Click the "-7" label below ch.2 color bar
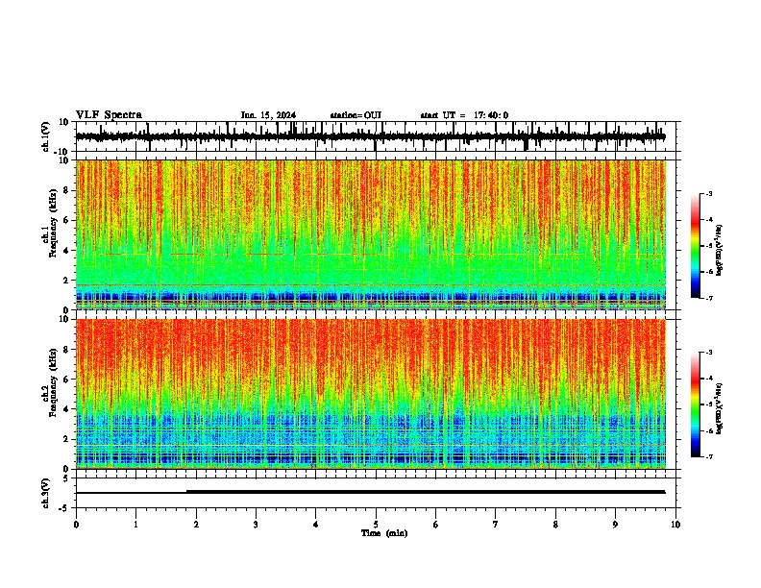 709,456
